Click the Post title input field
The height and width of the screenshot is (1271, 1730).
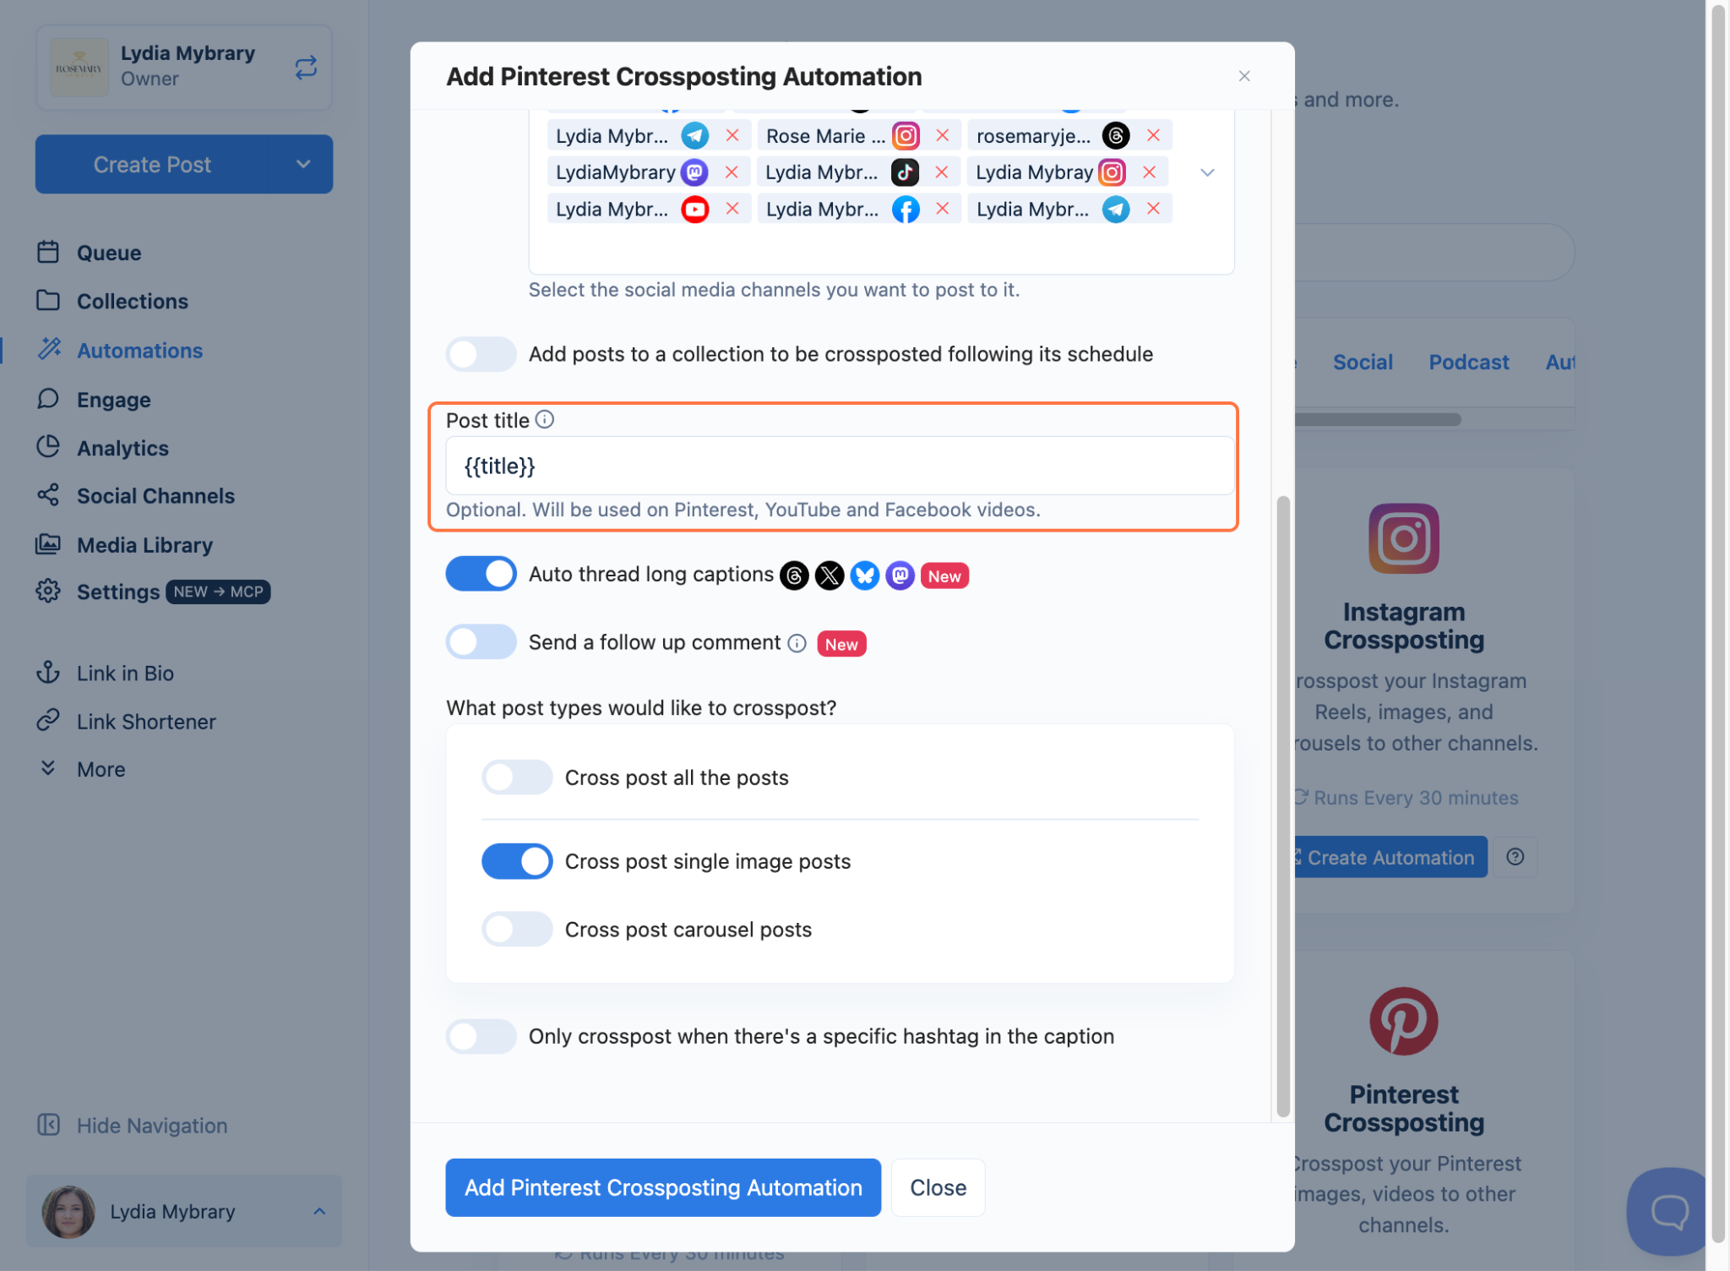[840, 466]
